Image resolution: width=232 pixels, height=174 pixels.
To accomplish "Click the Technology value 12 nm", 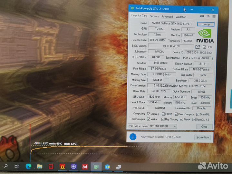I will (157, 34).
